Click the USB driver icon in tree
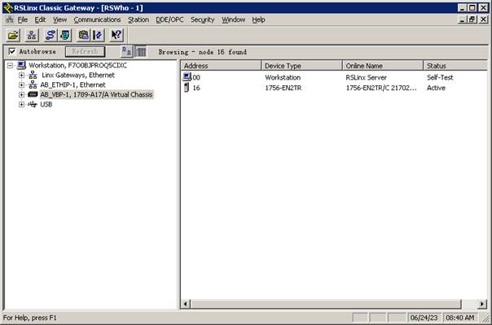Image resolution: width=492 pixels, height=325 pixels. 33,104
